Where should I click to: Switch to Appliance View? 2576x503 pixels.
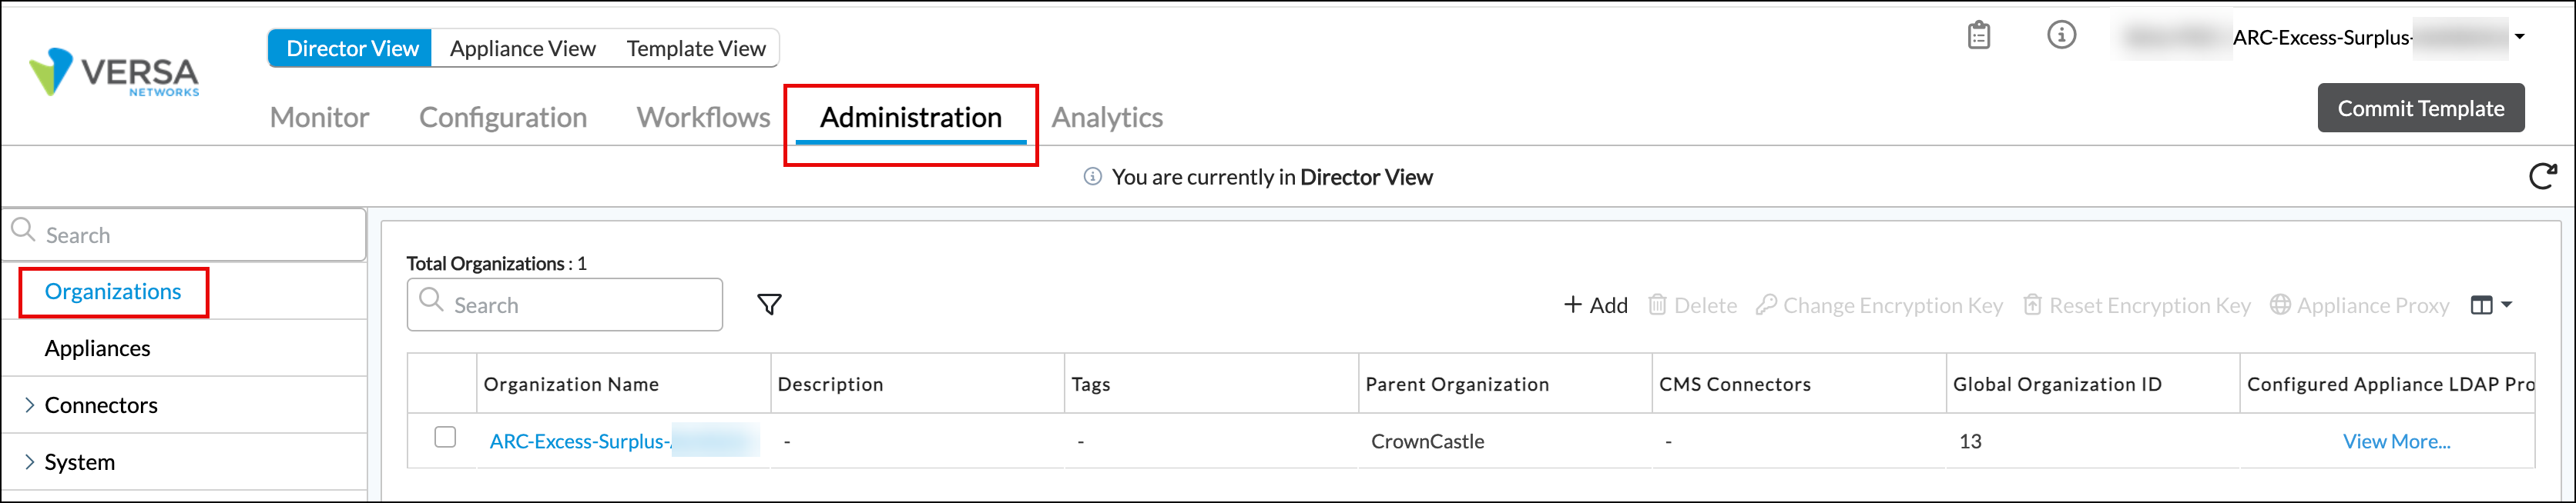coord(522,48)
